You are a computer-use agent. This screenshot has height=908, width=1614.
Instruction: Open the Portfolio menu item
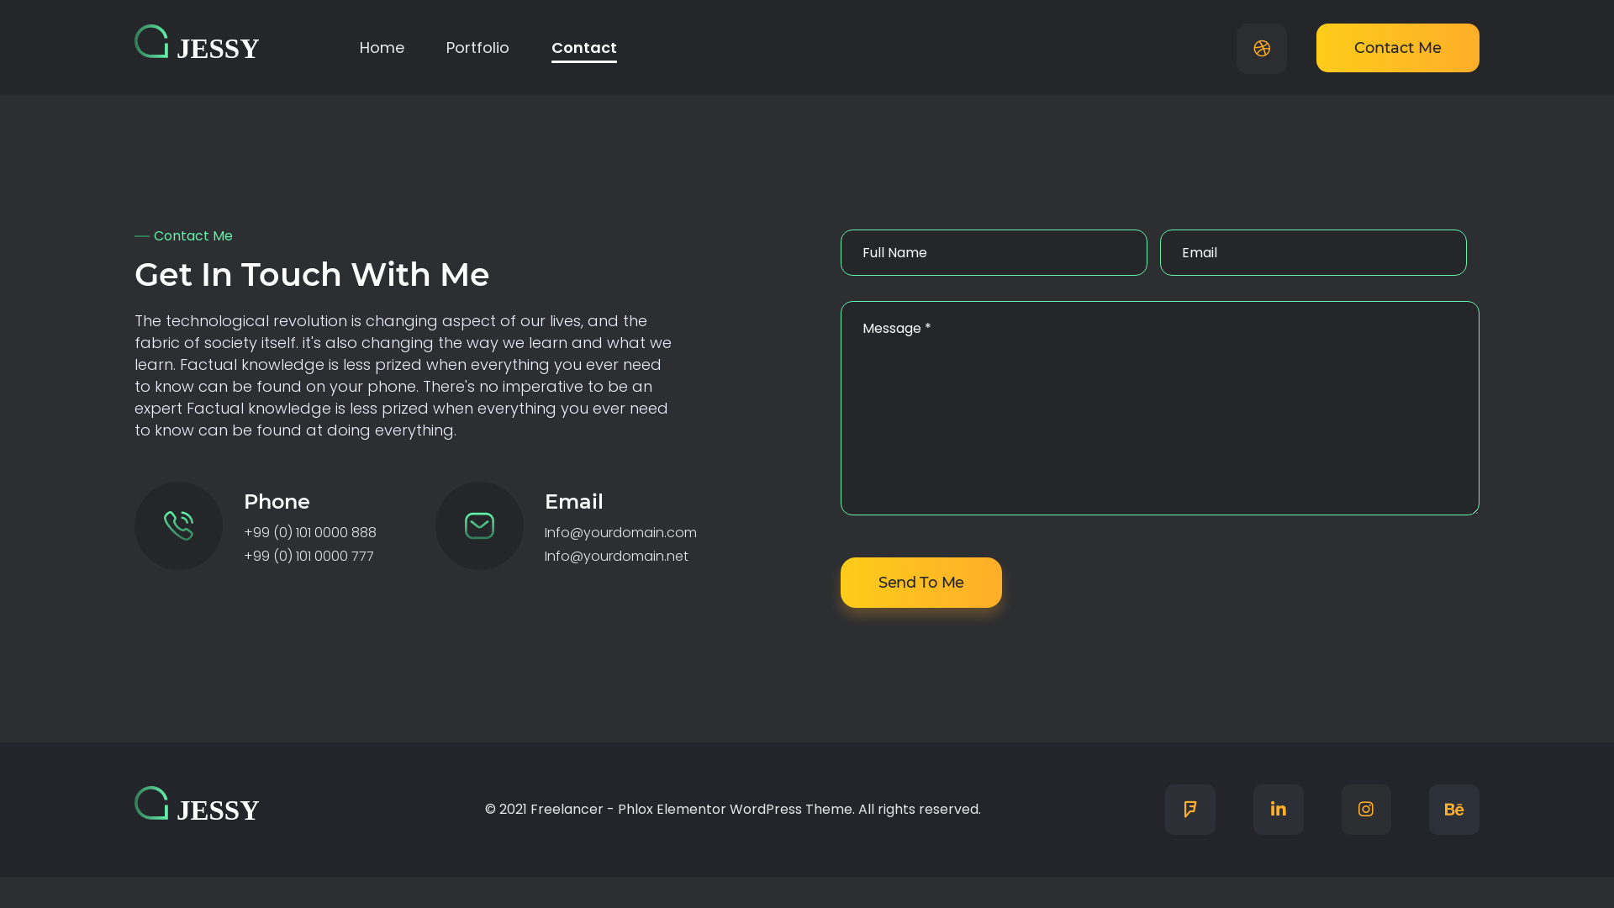point(477,48)
